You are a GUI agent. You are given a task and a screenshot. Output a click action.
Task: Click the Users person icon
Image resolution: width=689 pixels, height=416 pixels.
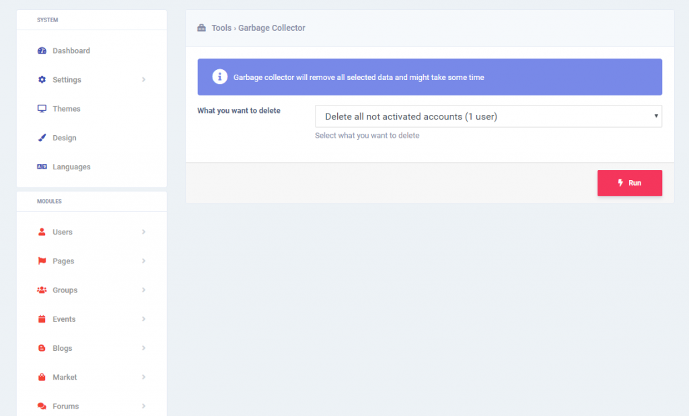[x=42, y=232]
